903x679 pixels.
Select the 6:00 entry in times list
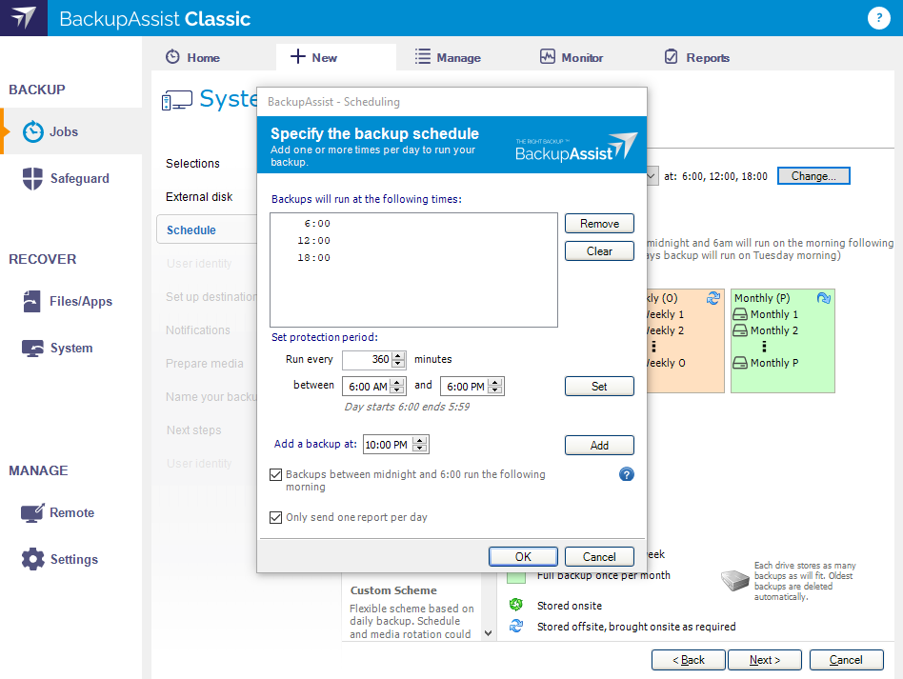pyautogui.click(x=317, y=224)
